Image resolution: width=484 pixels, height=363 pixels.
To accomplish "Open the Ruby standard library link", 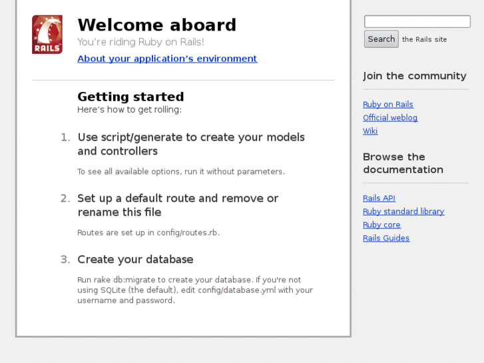I will click(403, 212).
